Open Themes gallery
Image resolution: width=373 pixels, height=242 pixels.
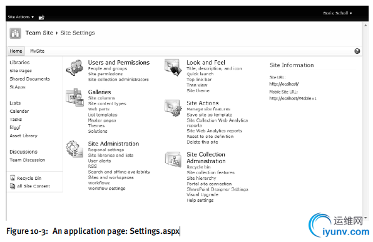pyautogui.click(x=96, y=126)
